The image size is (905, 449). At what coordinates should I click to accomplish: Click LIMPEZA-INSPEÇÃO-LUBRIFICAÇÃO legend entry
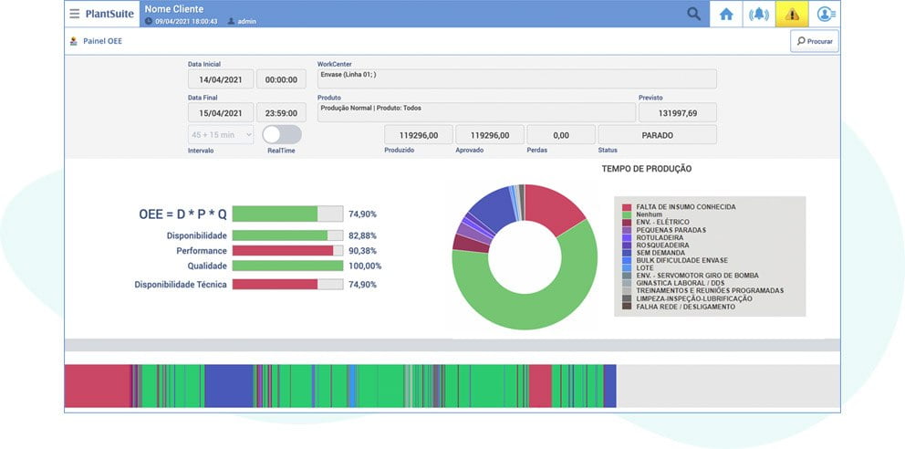[687, 299]
